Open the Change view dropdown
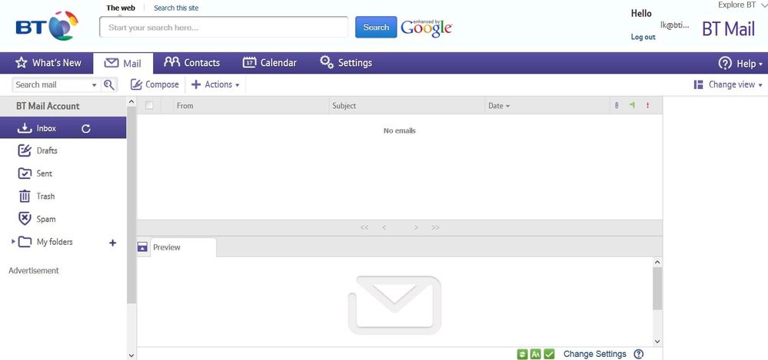Screen dimensions: 768x360 click(x=728, y=84)
